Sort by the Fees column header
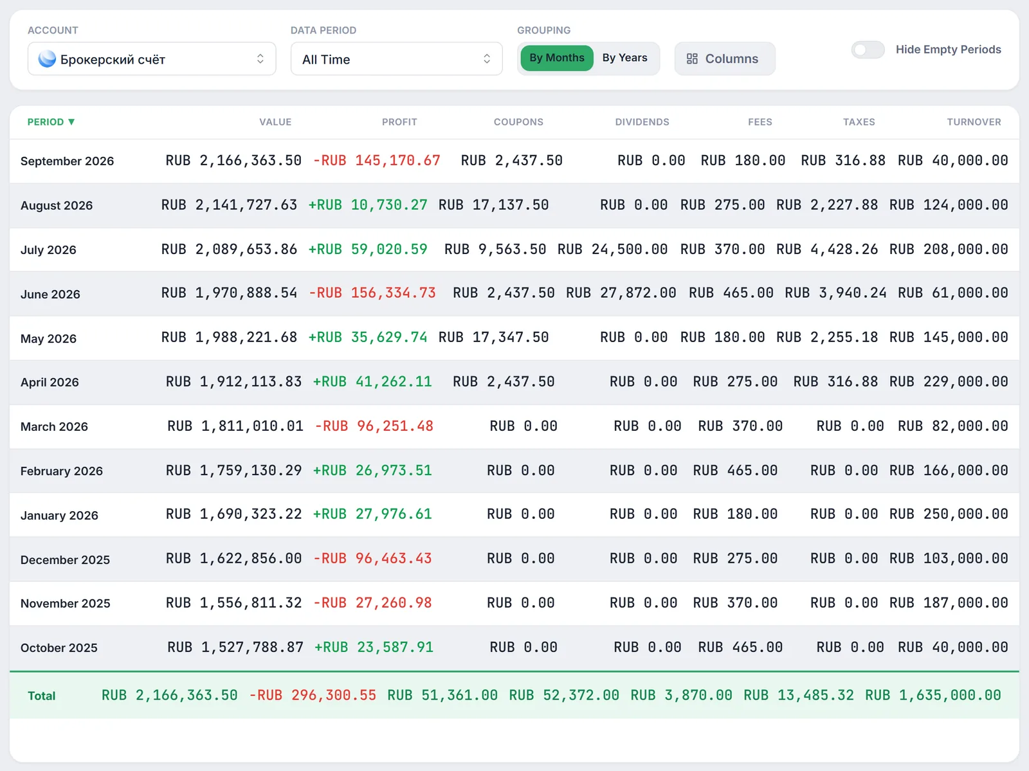The height and width of the screenshot is (771, 1029). (x=760, y=122)
